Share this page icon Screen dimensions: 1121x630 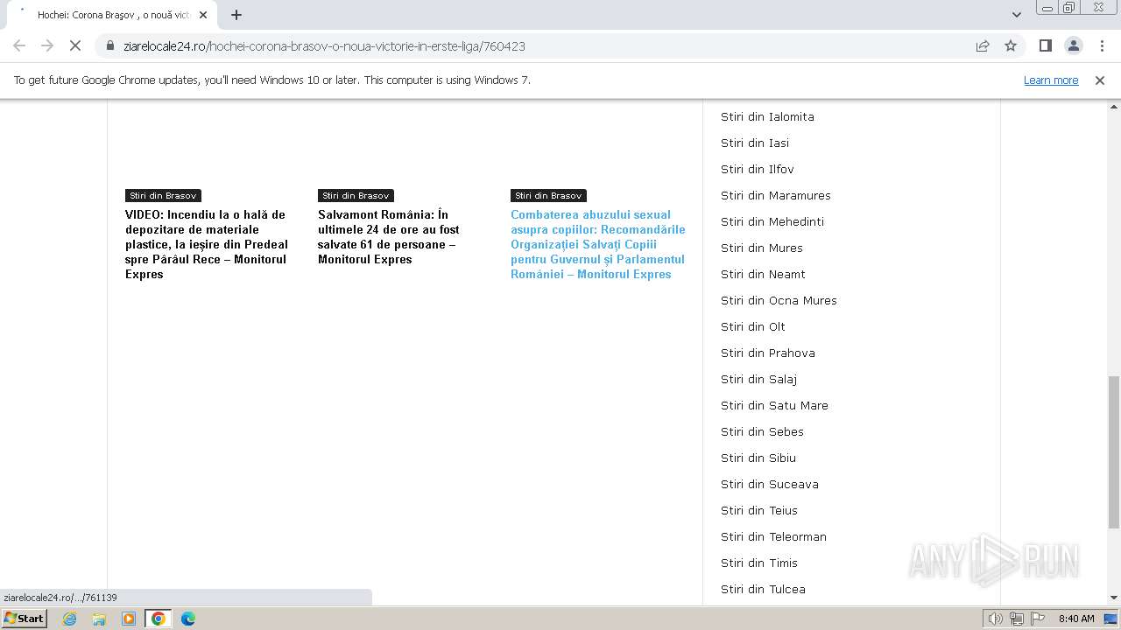[x=983, y=45]
